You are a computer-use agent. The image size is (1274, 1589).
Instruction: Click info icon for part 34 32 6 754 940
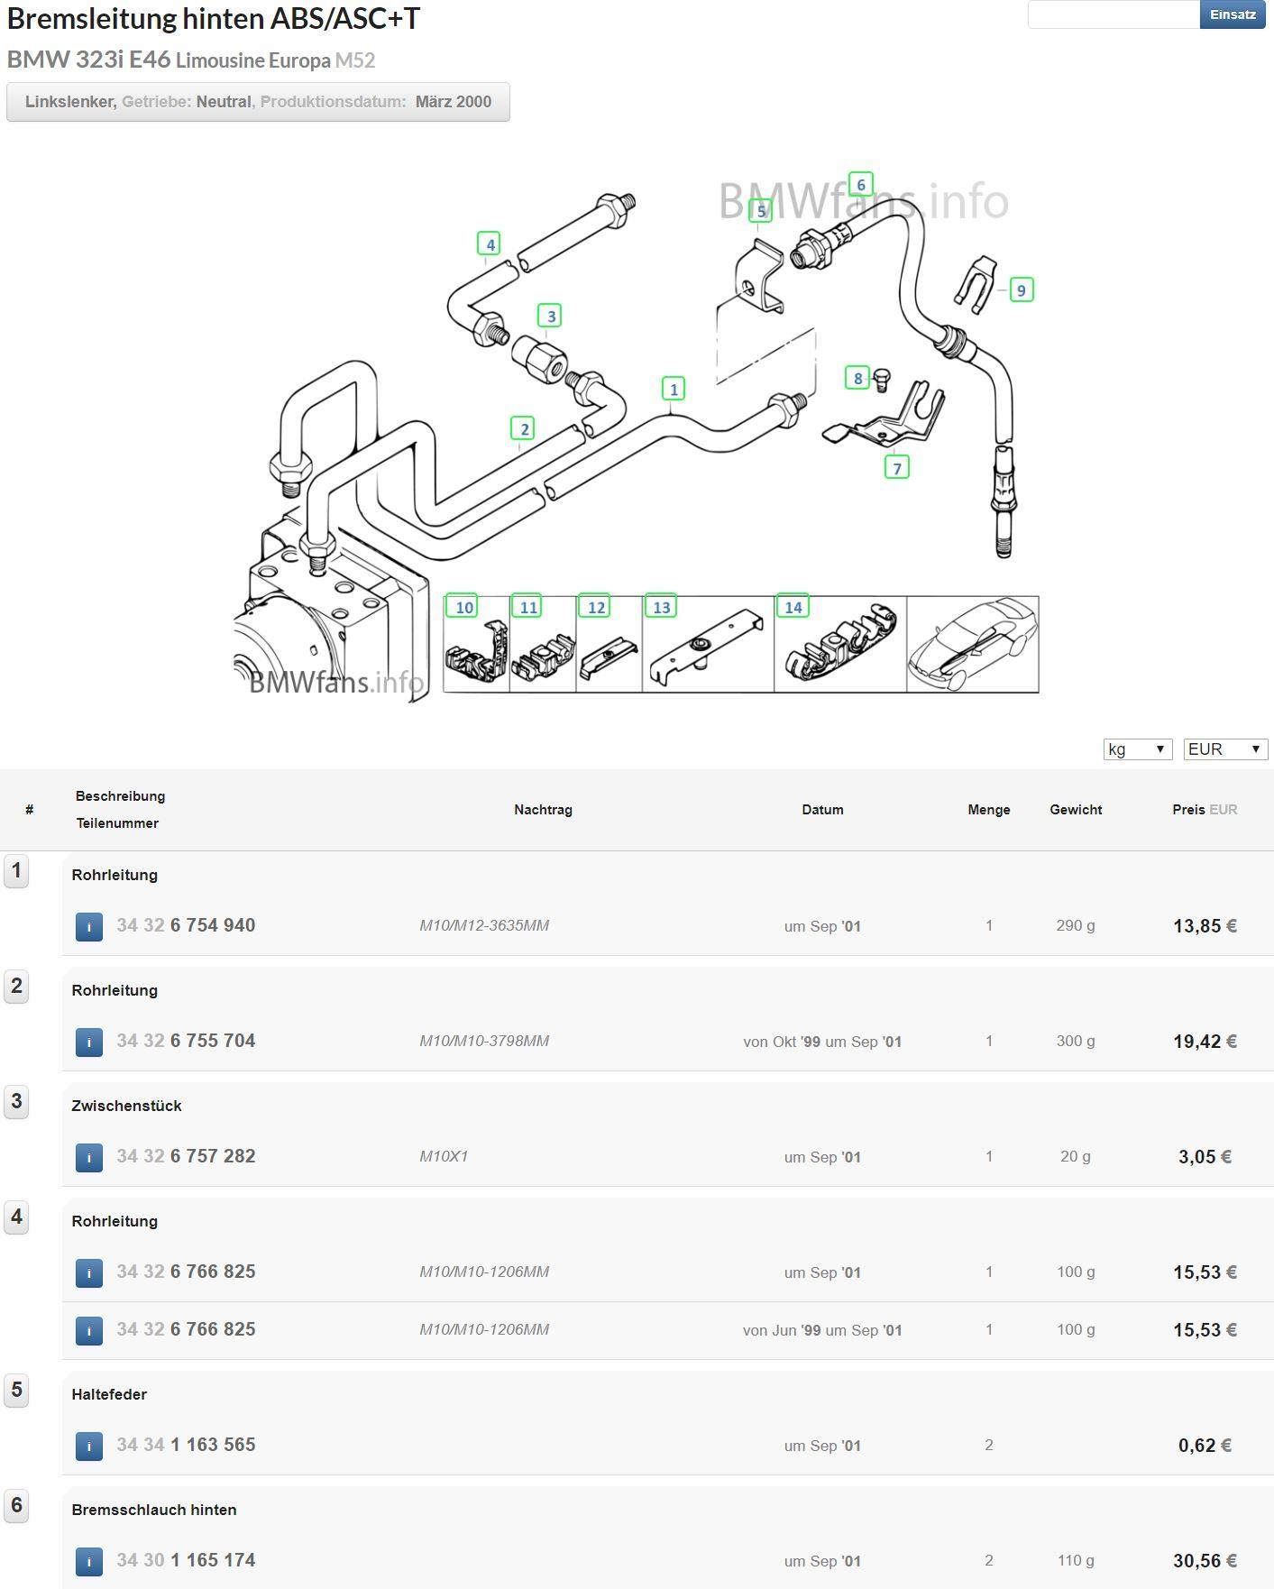[88, 926]
